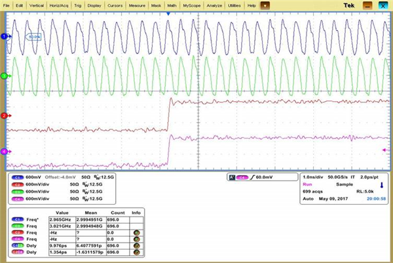Screen dimensions: 393x263
Task: Open the Measure menu
Action: tap(137, 5)
